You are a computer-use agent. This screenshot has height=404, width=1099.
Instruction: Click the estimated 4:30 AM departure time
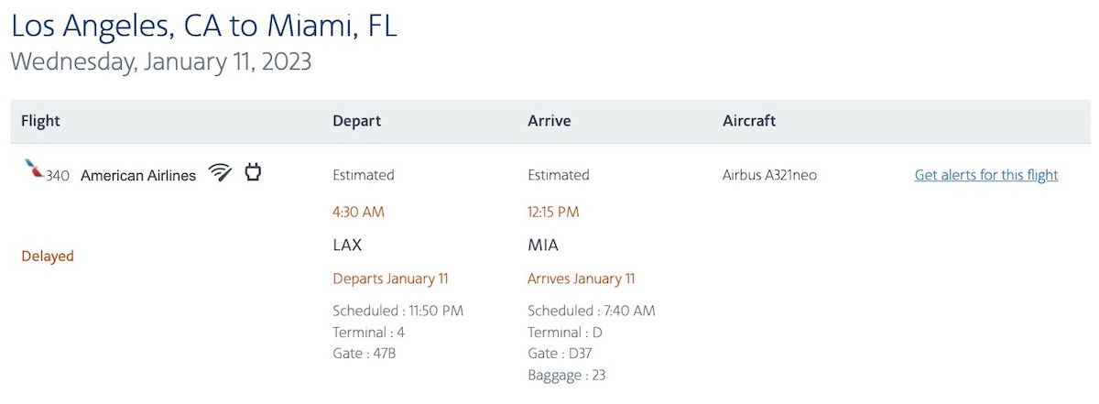click(359, 213)
